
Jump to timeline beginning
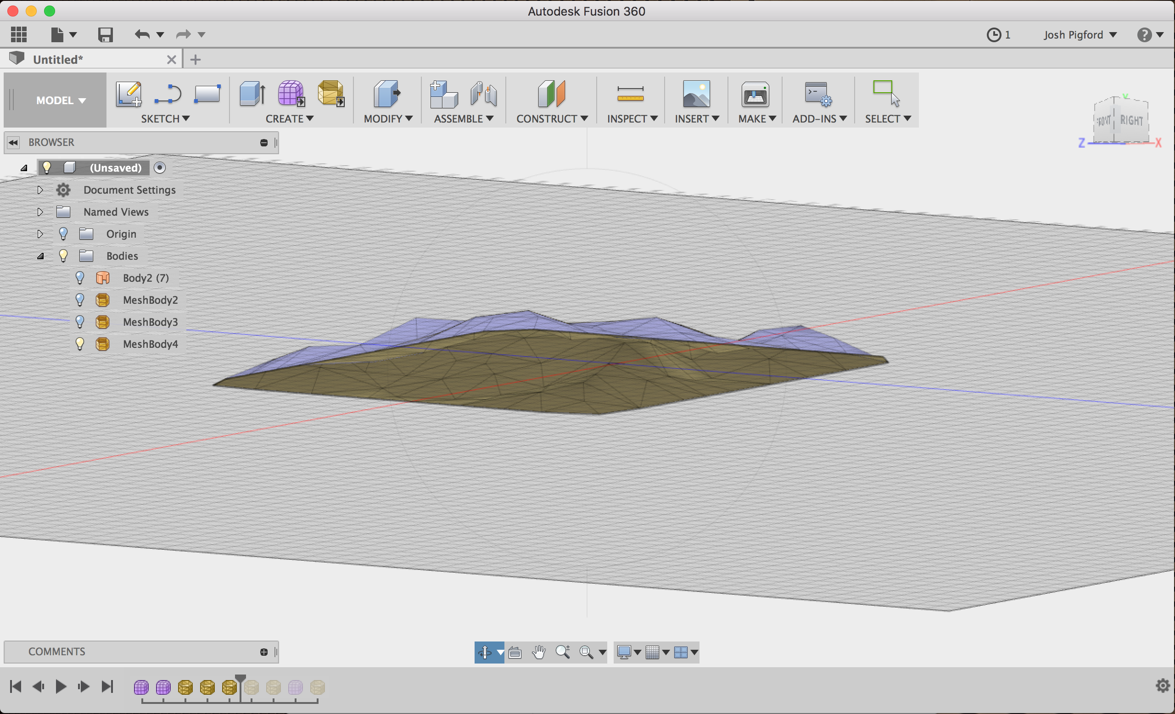click(15, 687)
